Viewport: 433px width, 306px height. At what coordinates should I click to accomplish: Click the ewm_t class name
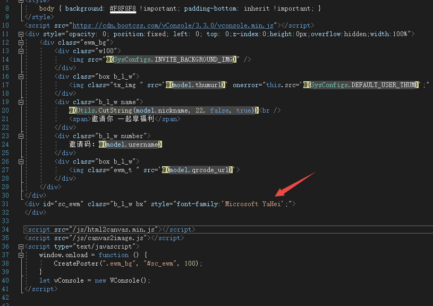123,170
